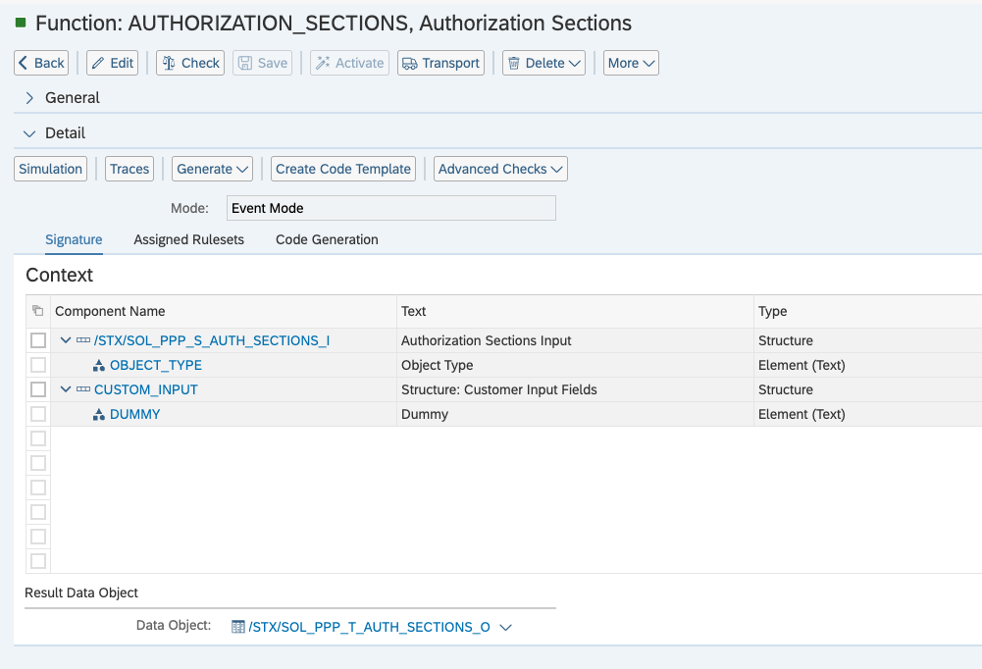Click the element icon beside DUMMY

tap(99, 415)
